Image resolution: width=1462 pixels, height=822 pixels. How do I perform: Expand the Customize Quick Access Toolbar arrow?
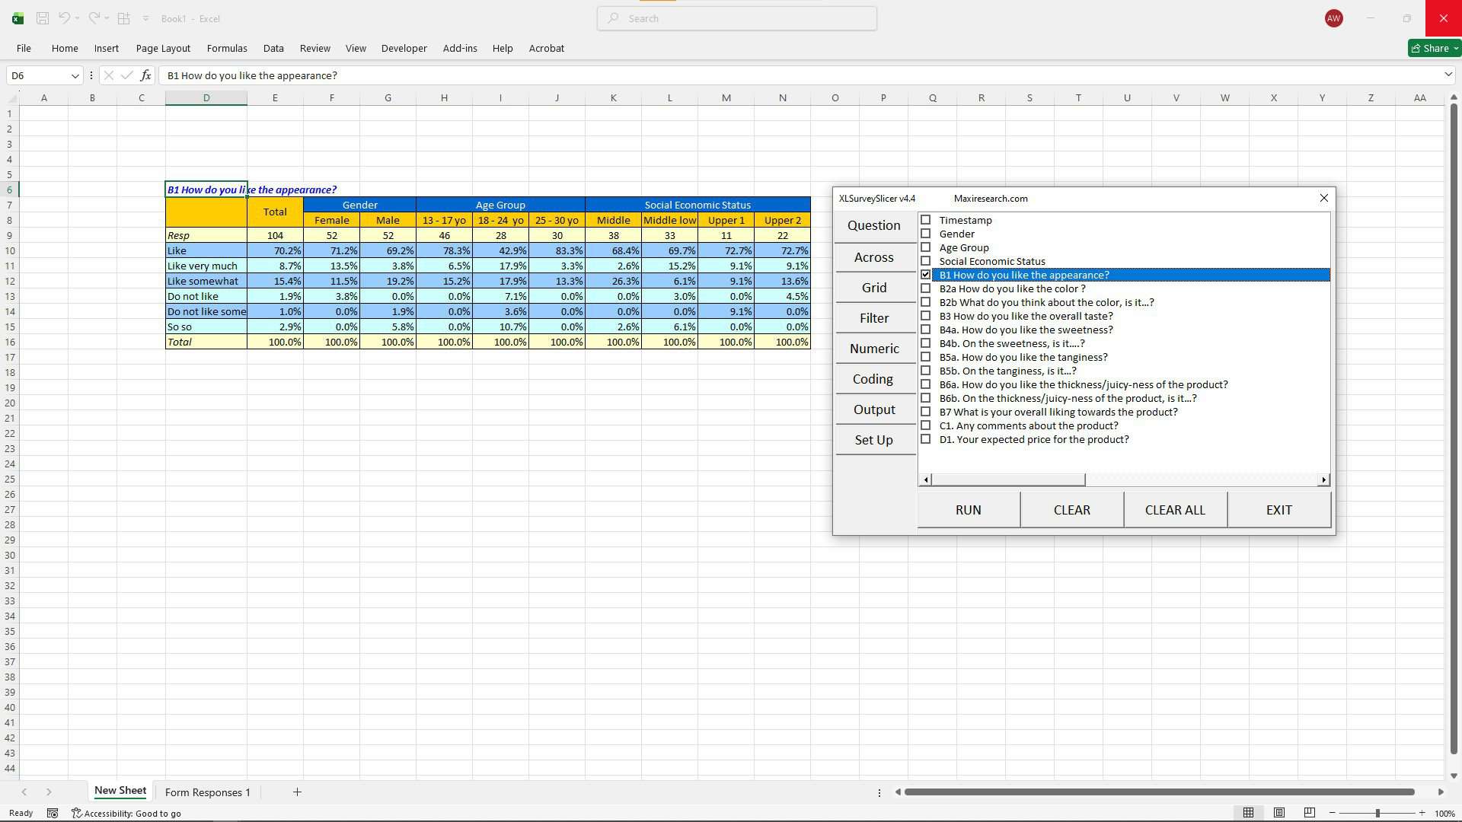point(145,18)
